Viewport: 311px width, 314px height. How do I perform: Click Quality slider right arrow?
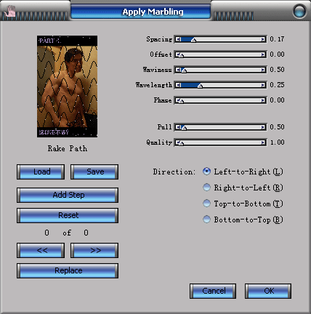pyautogui.click(x=263, y=142)
